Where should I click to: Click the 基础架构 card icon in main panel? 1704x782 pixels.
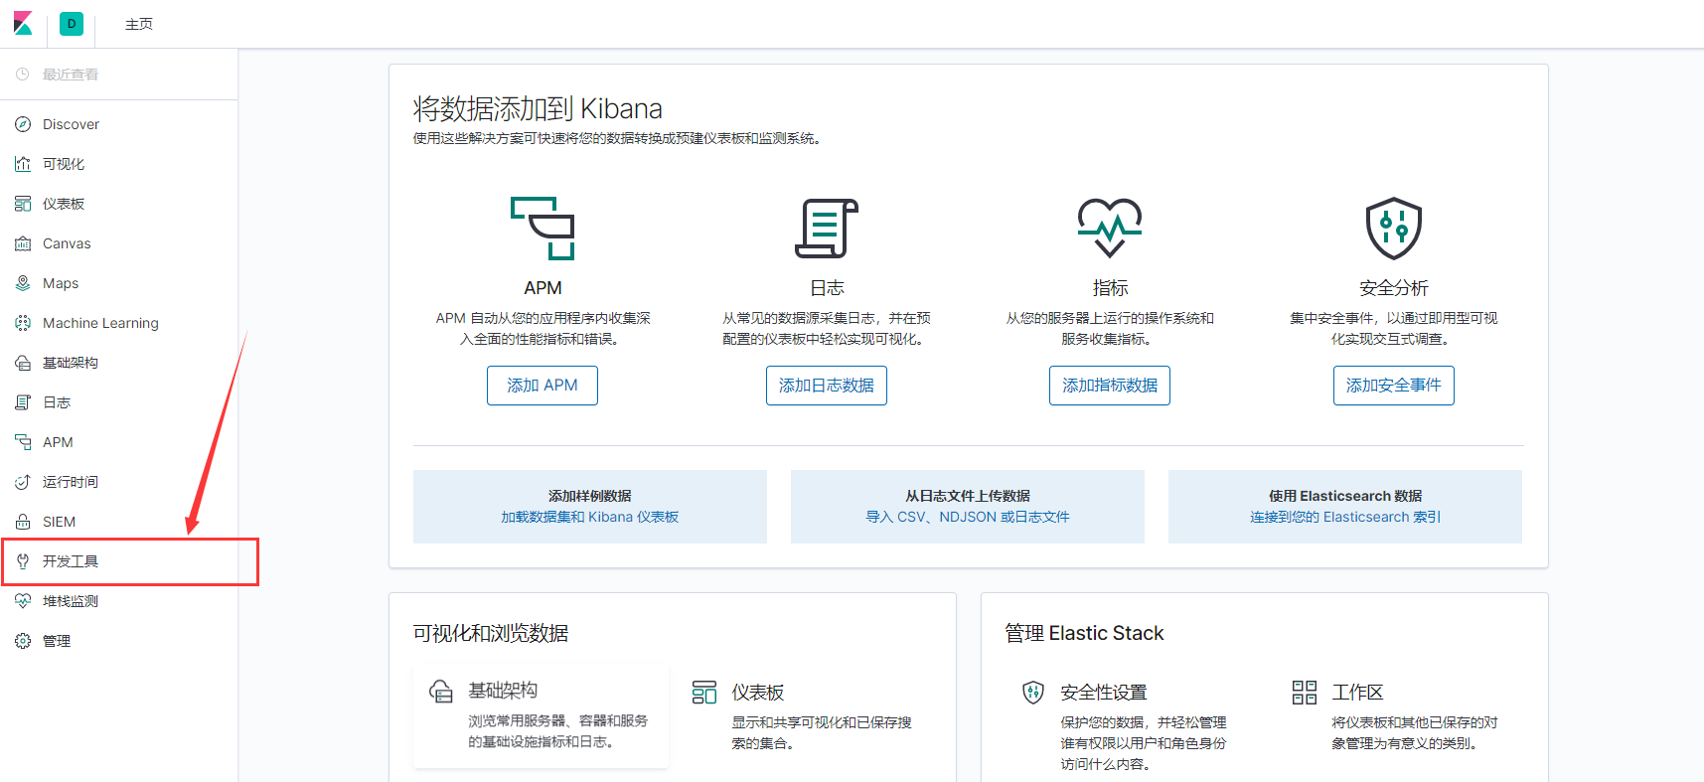point(441,692)
